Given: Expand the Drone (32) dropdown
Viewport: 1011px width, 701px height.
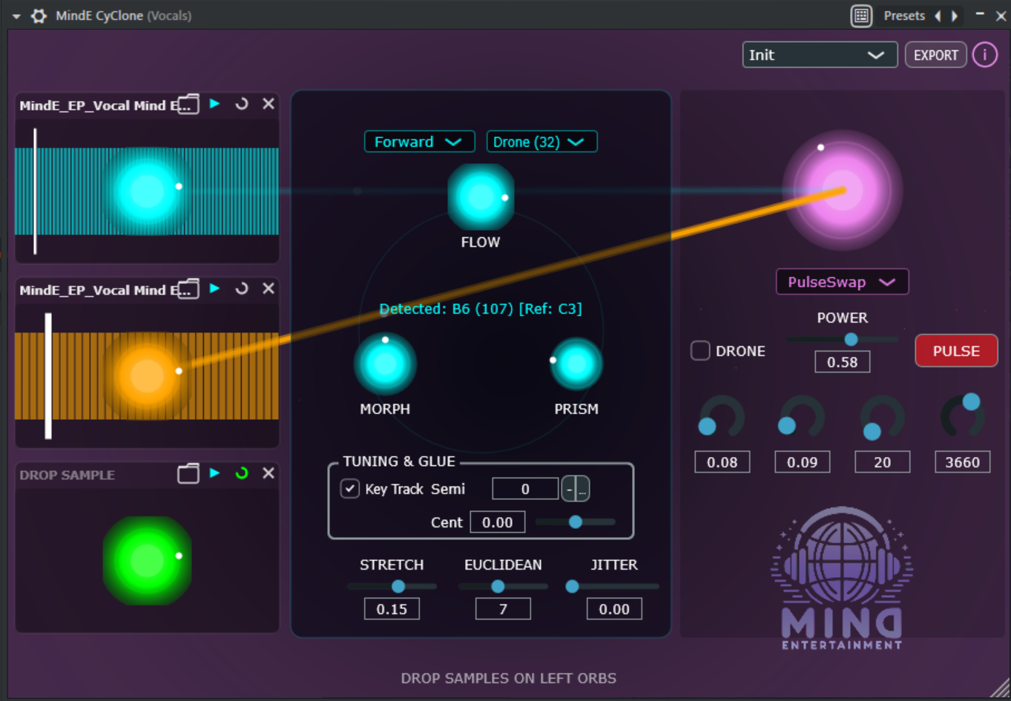Looking at the screenshot, I should (541, 142).
